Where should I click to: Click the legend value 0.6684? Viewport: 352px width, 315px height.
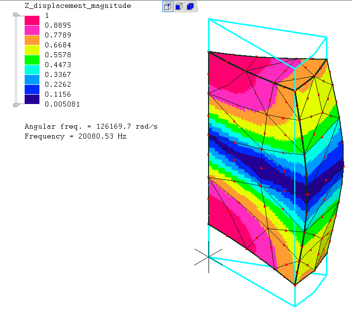[x=58, y=45]
